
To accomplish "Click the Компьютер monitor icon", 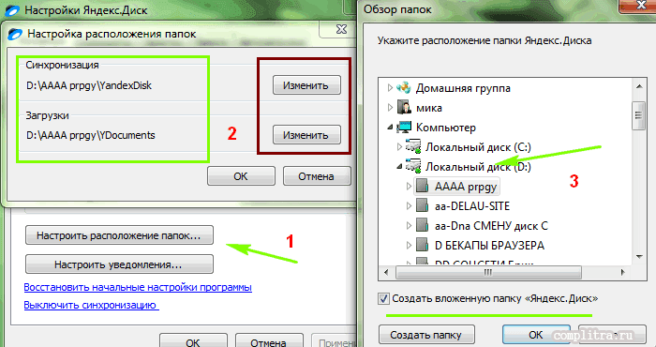I will 404,128.
